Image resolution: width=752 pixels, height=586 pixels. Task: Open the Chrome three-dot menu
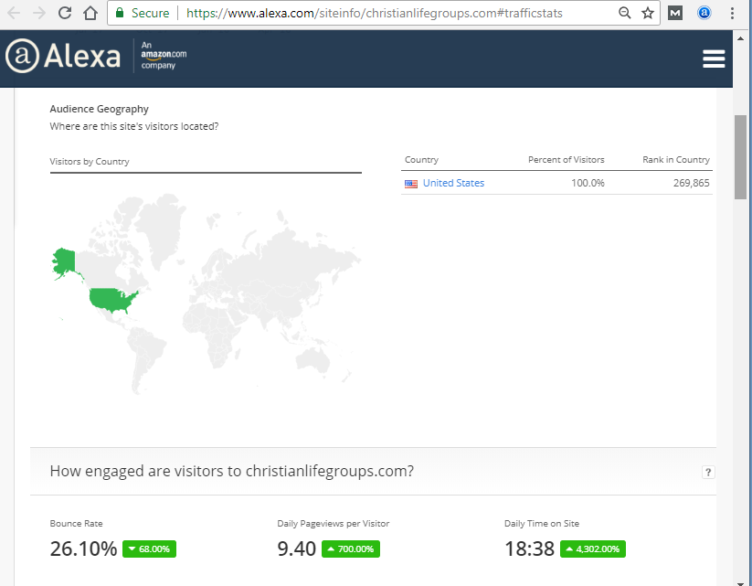[x=732, y=13]
